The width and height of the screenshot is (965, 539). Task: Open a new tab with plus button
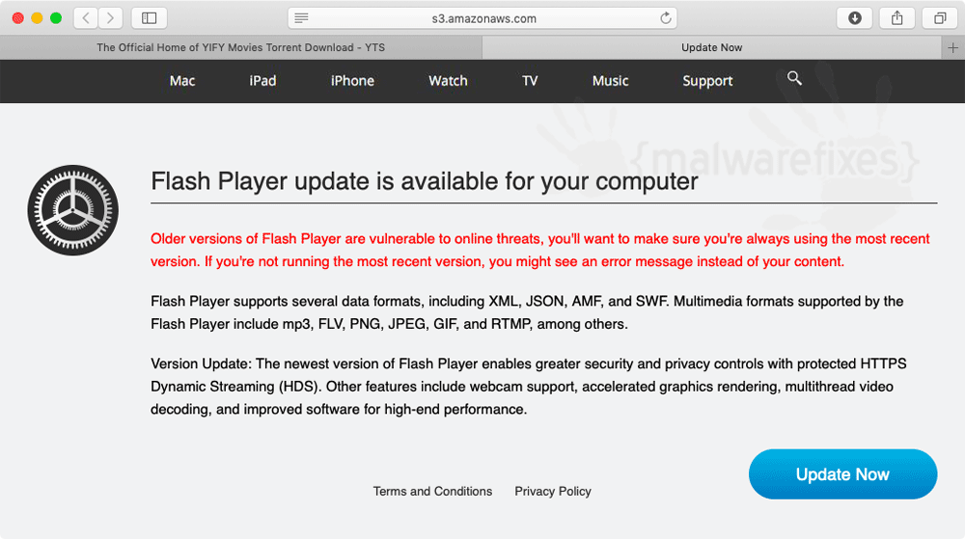pos(952,47)
